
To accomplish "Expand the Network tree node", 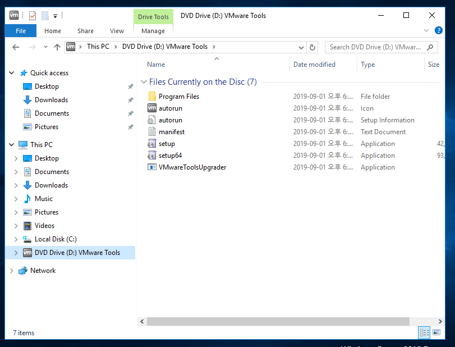I will point(12,271).
